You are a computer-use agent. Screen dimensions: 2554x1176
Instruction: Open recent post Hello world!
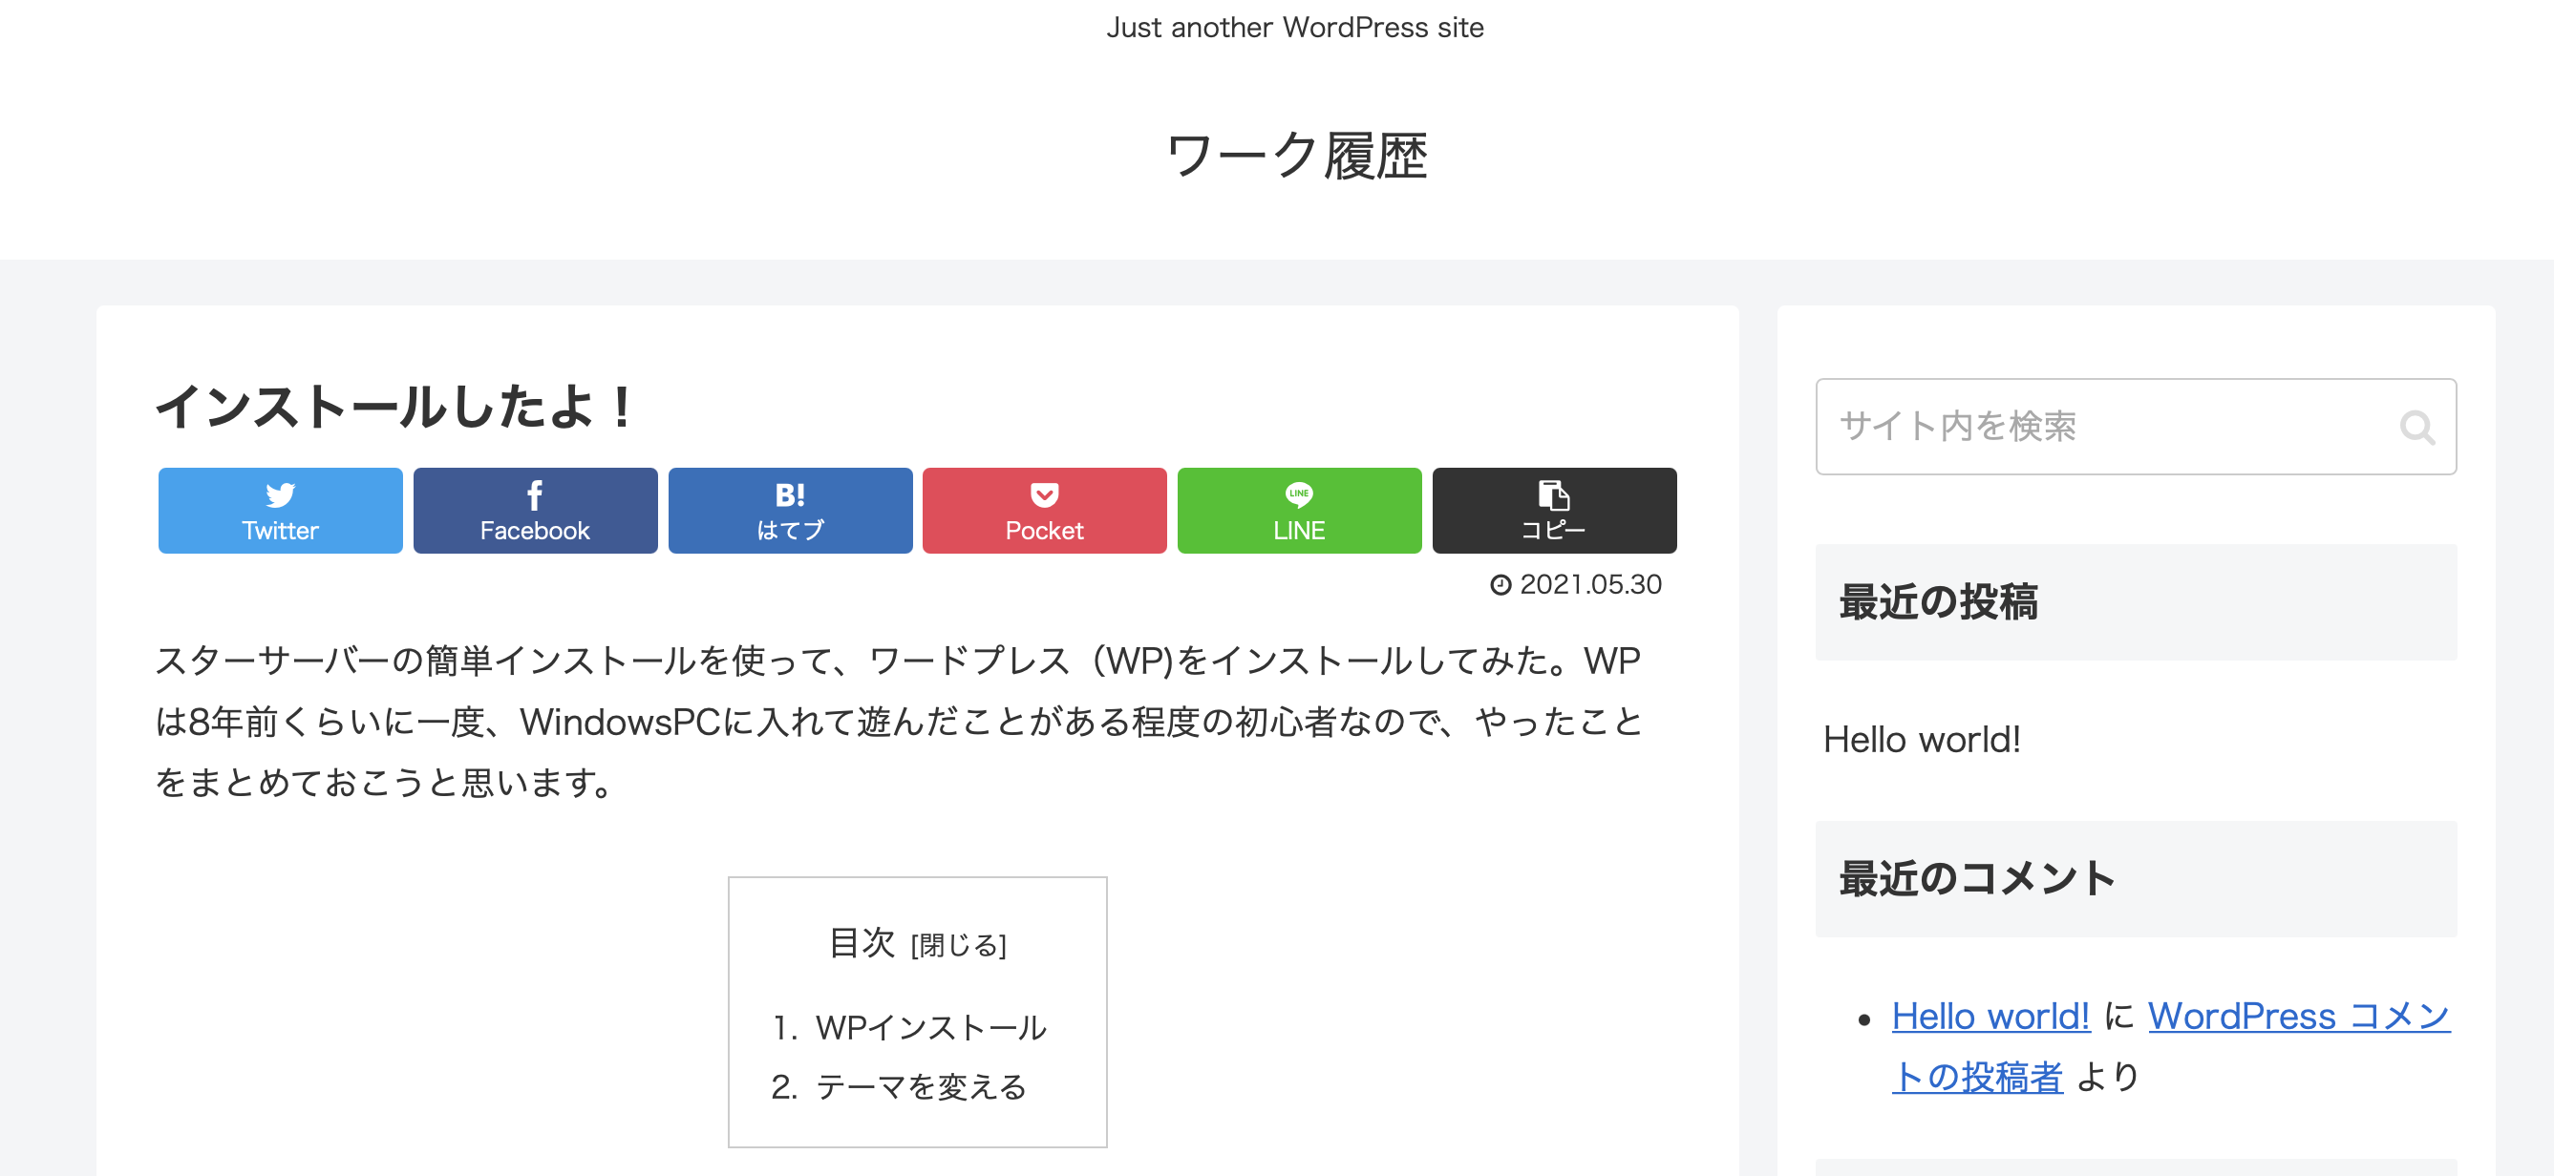coord(1921,740)
